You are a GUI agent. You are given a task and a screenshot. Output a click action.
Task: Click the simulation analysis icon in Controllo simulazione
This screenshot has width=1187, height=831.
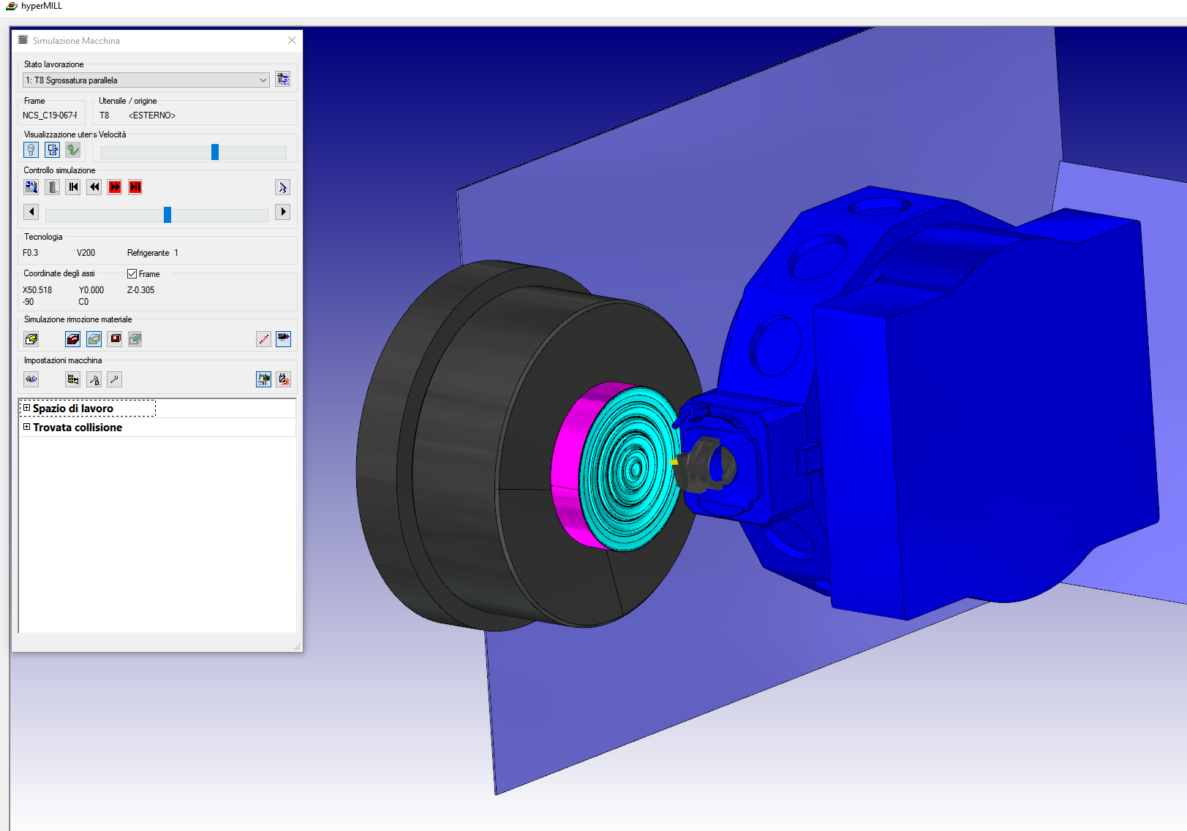[31, 187]
